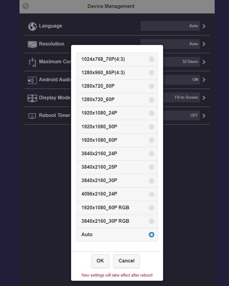The image size is (229, 286).
Task: Click the Display Mode arrows icon
Action: click(32, 98)
